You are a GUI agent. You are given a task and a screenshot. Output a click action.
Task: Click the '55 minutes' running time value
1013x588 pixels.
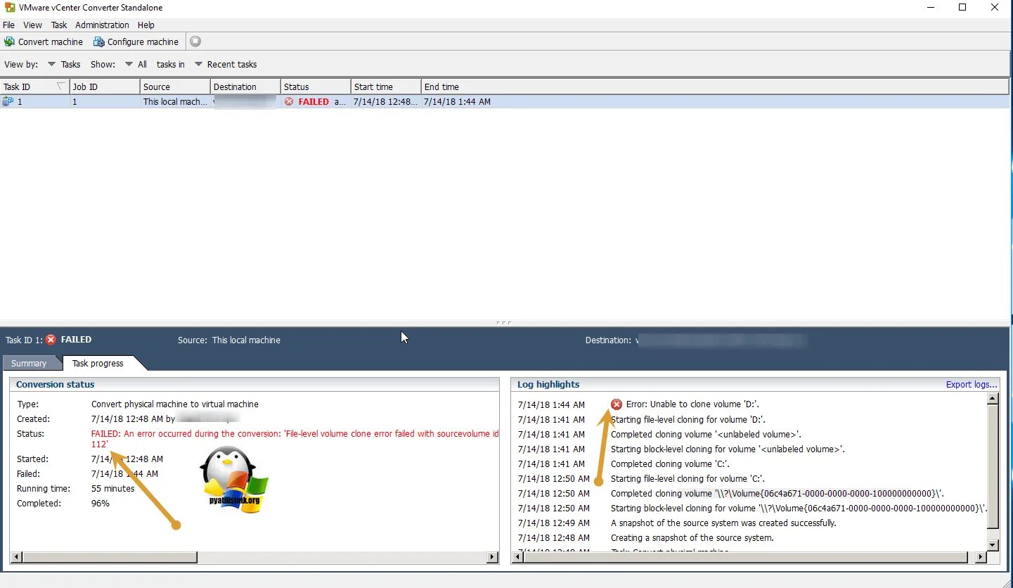pos(112,488)
